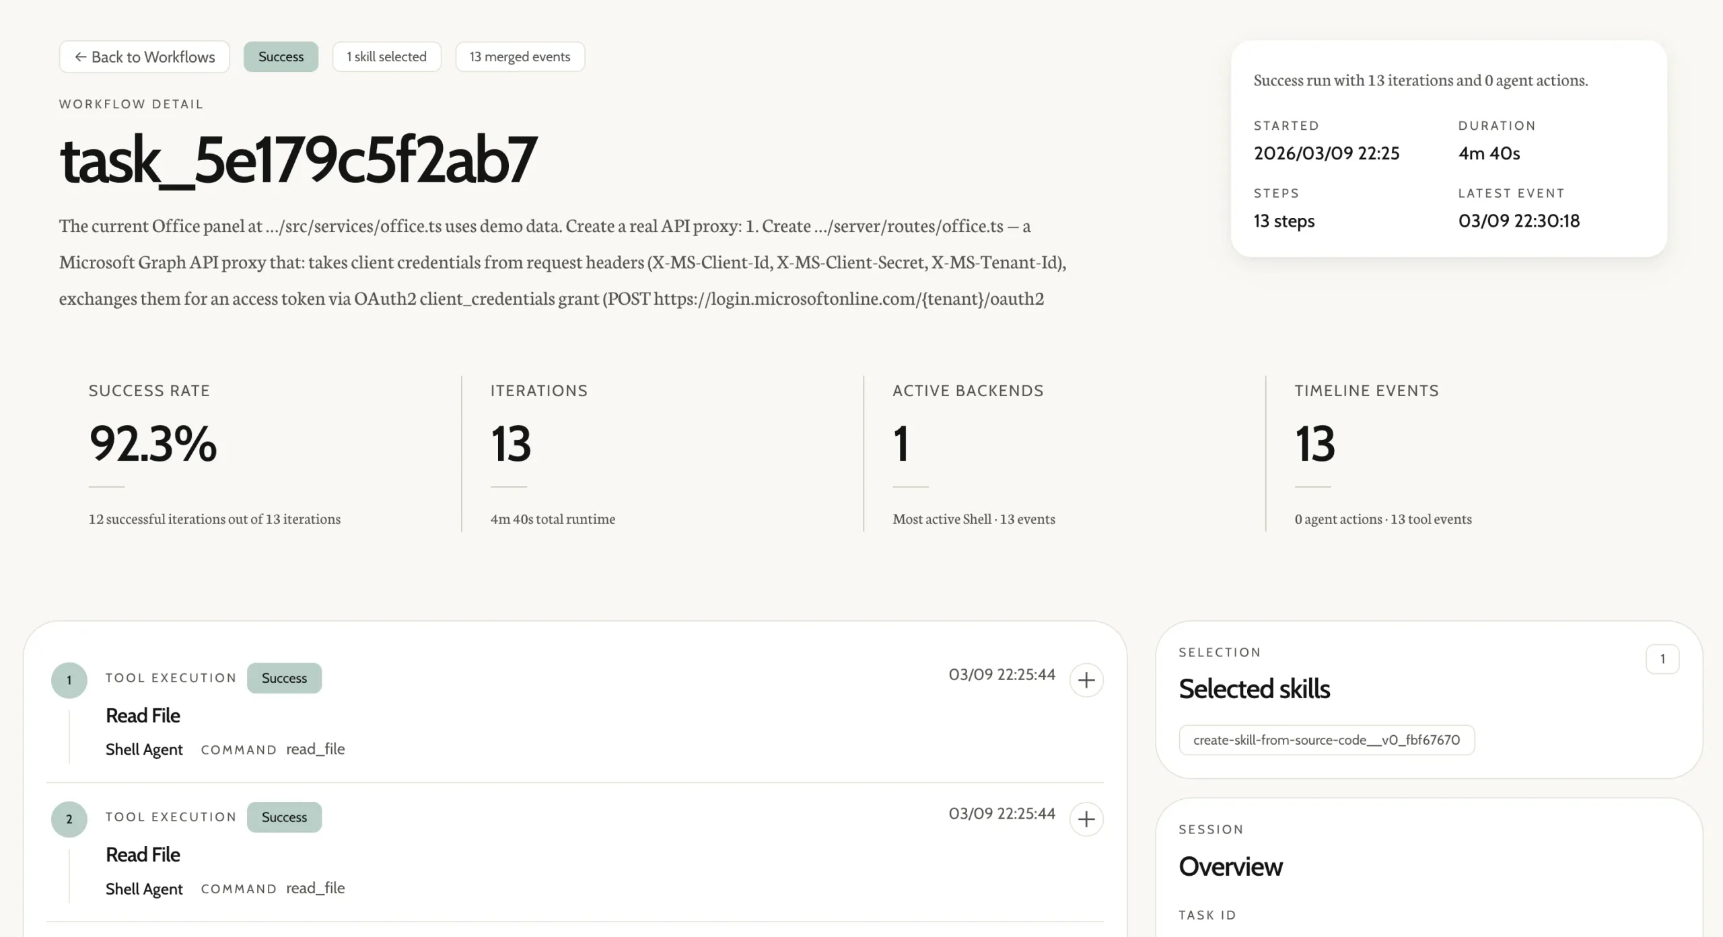Click step 1 number circle marker

pos(69,680)
